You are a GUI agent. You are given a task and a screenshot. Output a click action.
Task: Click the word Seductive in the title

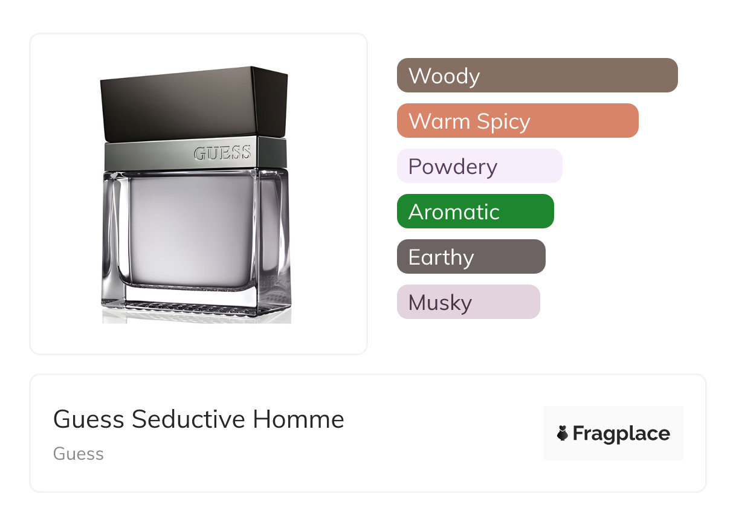189,419
